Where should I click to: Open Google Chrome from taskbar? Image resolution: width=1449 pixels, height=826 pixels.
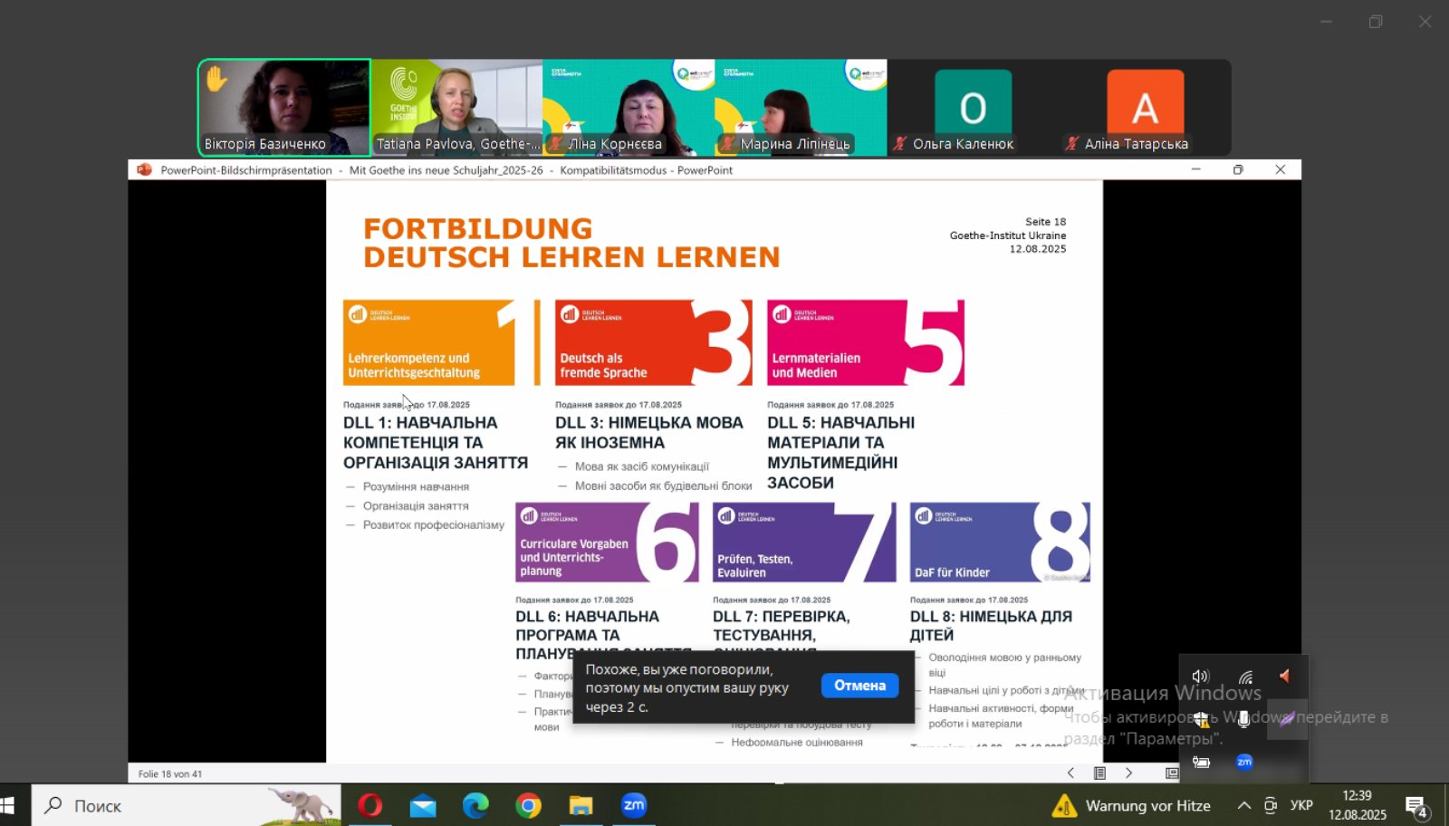point(528,805)
